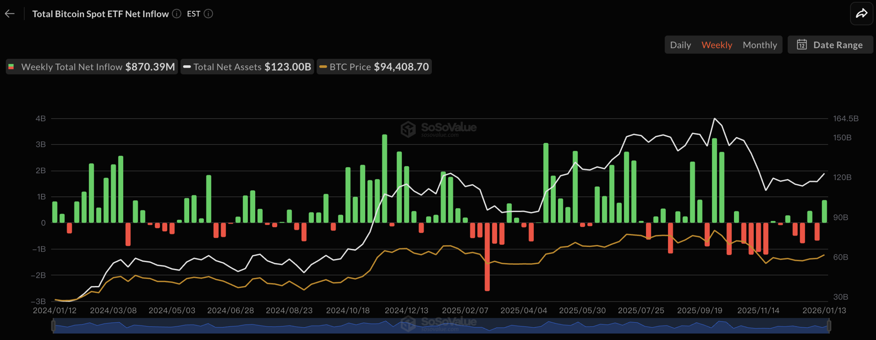Click the white Total Net Assets legend marker

(187, 67)
